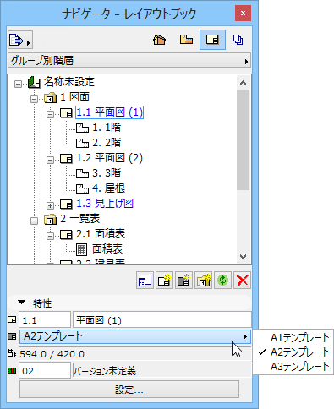Screen dimensions: 334x409
Task: Select the 2 一覧表 folder
Action: (79, 219)
